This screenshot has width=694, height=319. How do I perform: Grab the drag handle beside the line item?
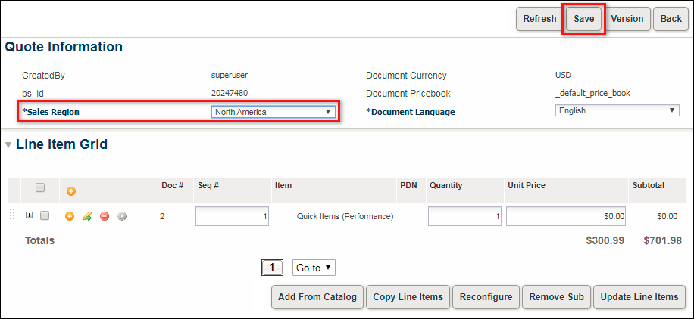click(11, 215)
